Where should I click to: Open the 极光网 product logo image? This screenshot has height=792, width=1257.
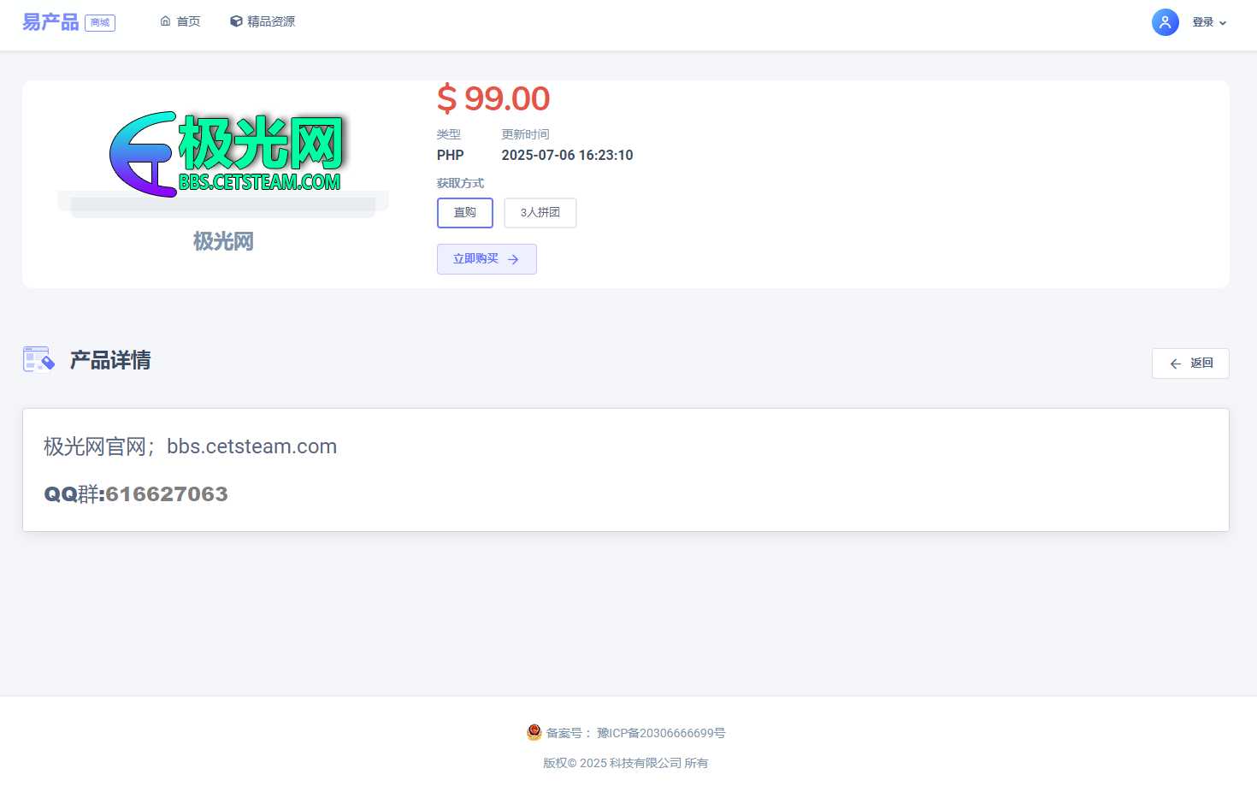[227, 154]
